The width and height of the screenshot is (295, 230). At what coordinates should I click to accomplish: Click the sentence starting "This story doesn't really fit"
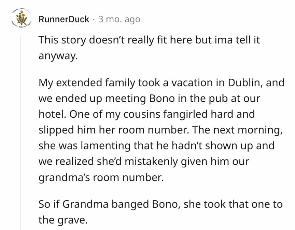149,40
